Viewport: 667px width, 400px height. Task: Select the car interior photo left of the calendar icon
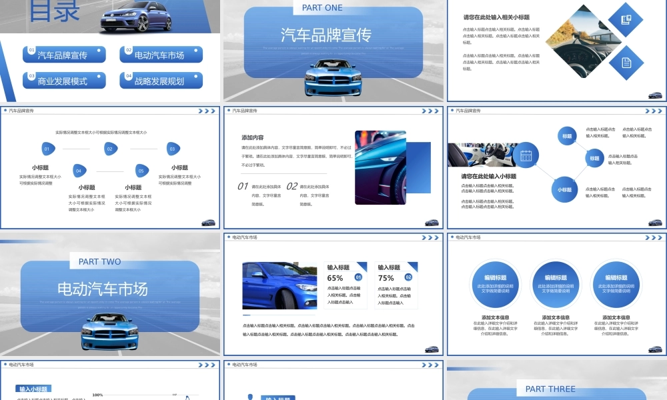click(482, 155)
